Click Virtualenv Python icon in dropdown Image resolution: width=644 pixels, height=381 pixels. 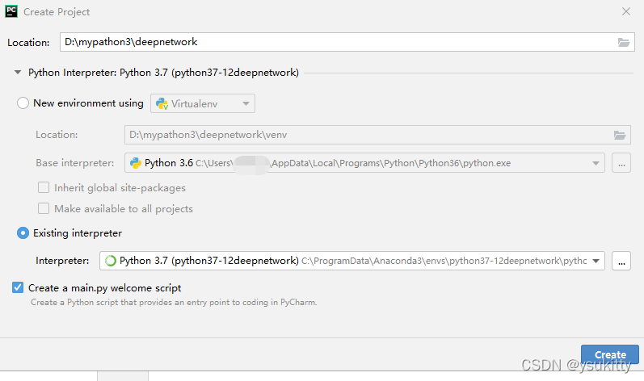click(x=162, y=104)
